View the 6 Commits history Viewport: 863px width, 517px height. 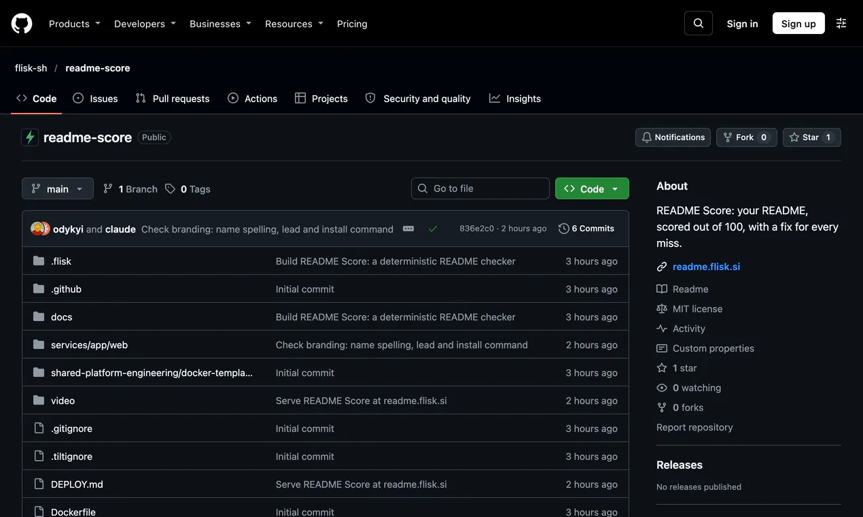pos(586,229)
